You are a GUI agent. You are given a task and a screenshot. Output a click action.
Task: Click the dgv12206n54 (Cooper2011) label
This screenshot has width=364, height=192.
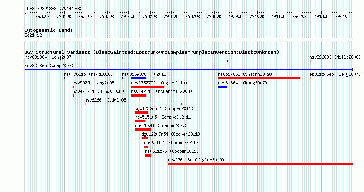[x=164, y=108]
